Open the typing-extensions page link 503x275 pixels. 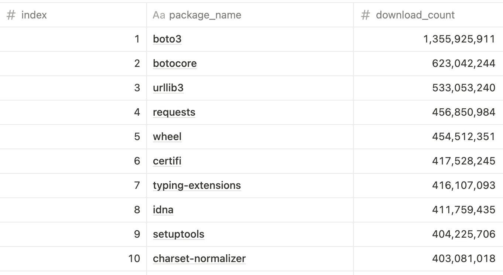[x=197, y=185]
